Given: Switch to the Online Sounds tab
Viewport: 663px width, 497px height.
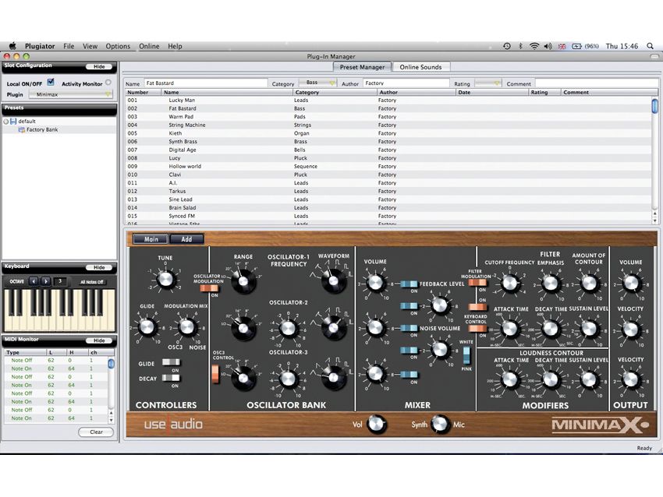Looking at the screenshot, I should [x=420, y=67].
